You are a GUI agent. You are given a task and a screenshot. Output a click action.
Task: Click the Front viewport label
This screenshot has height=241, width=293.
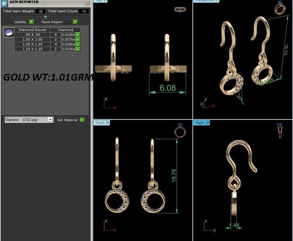tap(100, 123)
